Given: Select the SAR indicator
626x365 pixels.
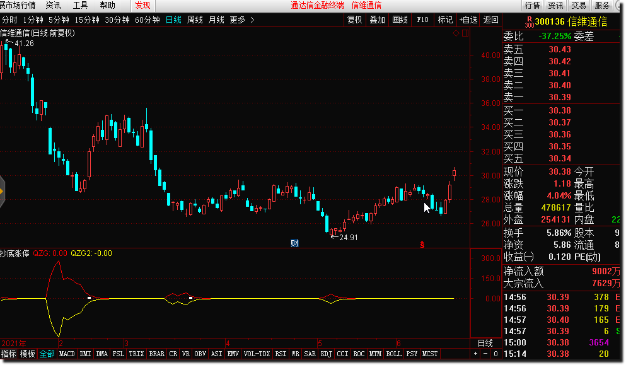Looking at the screenshot, I should pyautogui.click(x=310, y=354).
